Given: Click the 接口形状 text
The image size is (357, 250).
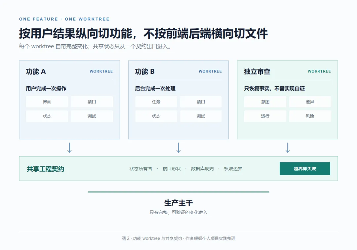Looking at the screenshot, I should click(172, 169).
